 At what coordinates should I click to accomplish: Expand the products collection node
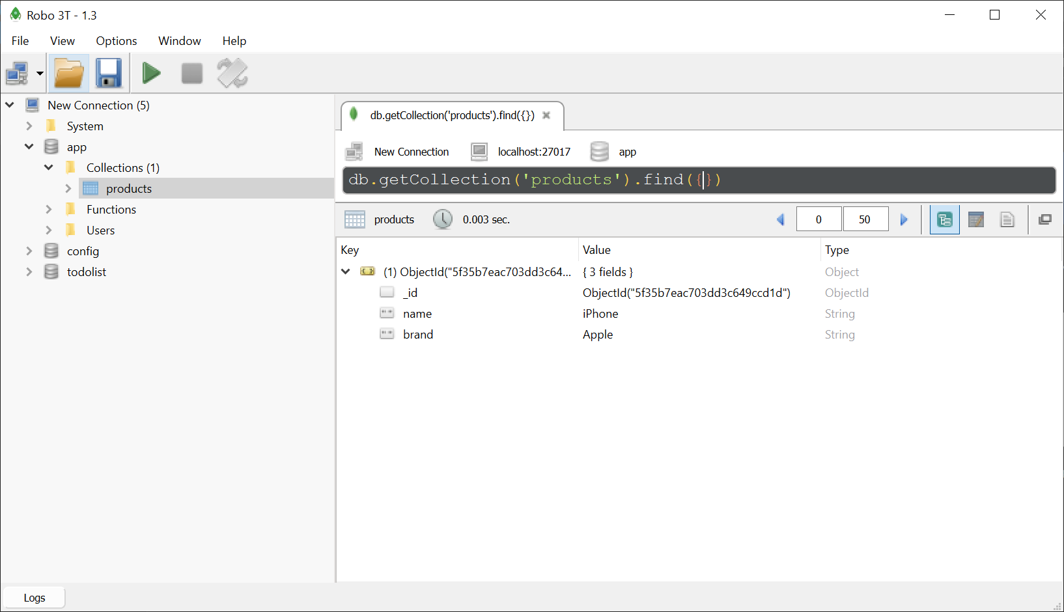pos(68,188)
